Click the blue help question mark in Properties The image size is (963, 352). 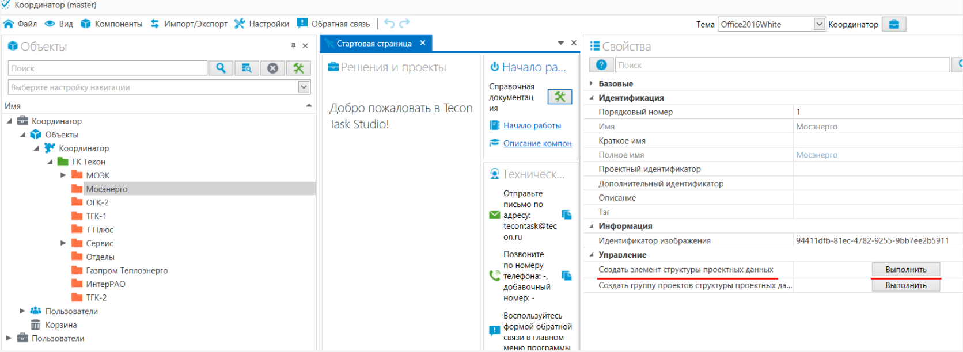[x=601, y=65]
